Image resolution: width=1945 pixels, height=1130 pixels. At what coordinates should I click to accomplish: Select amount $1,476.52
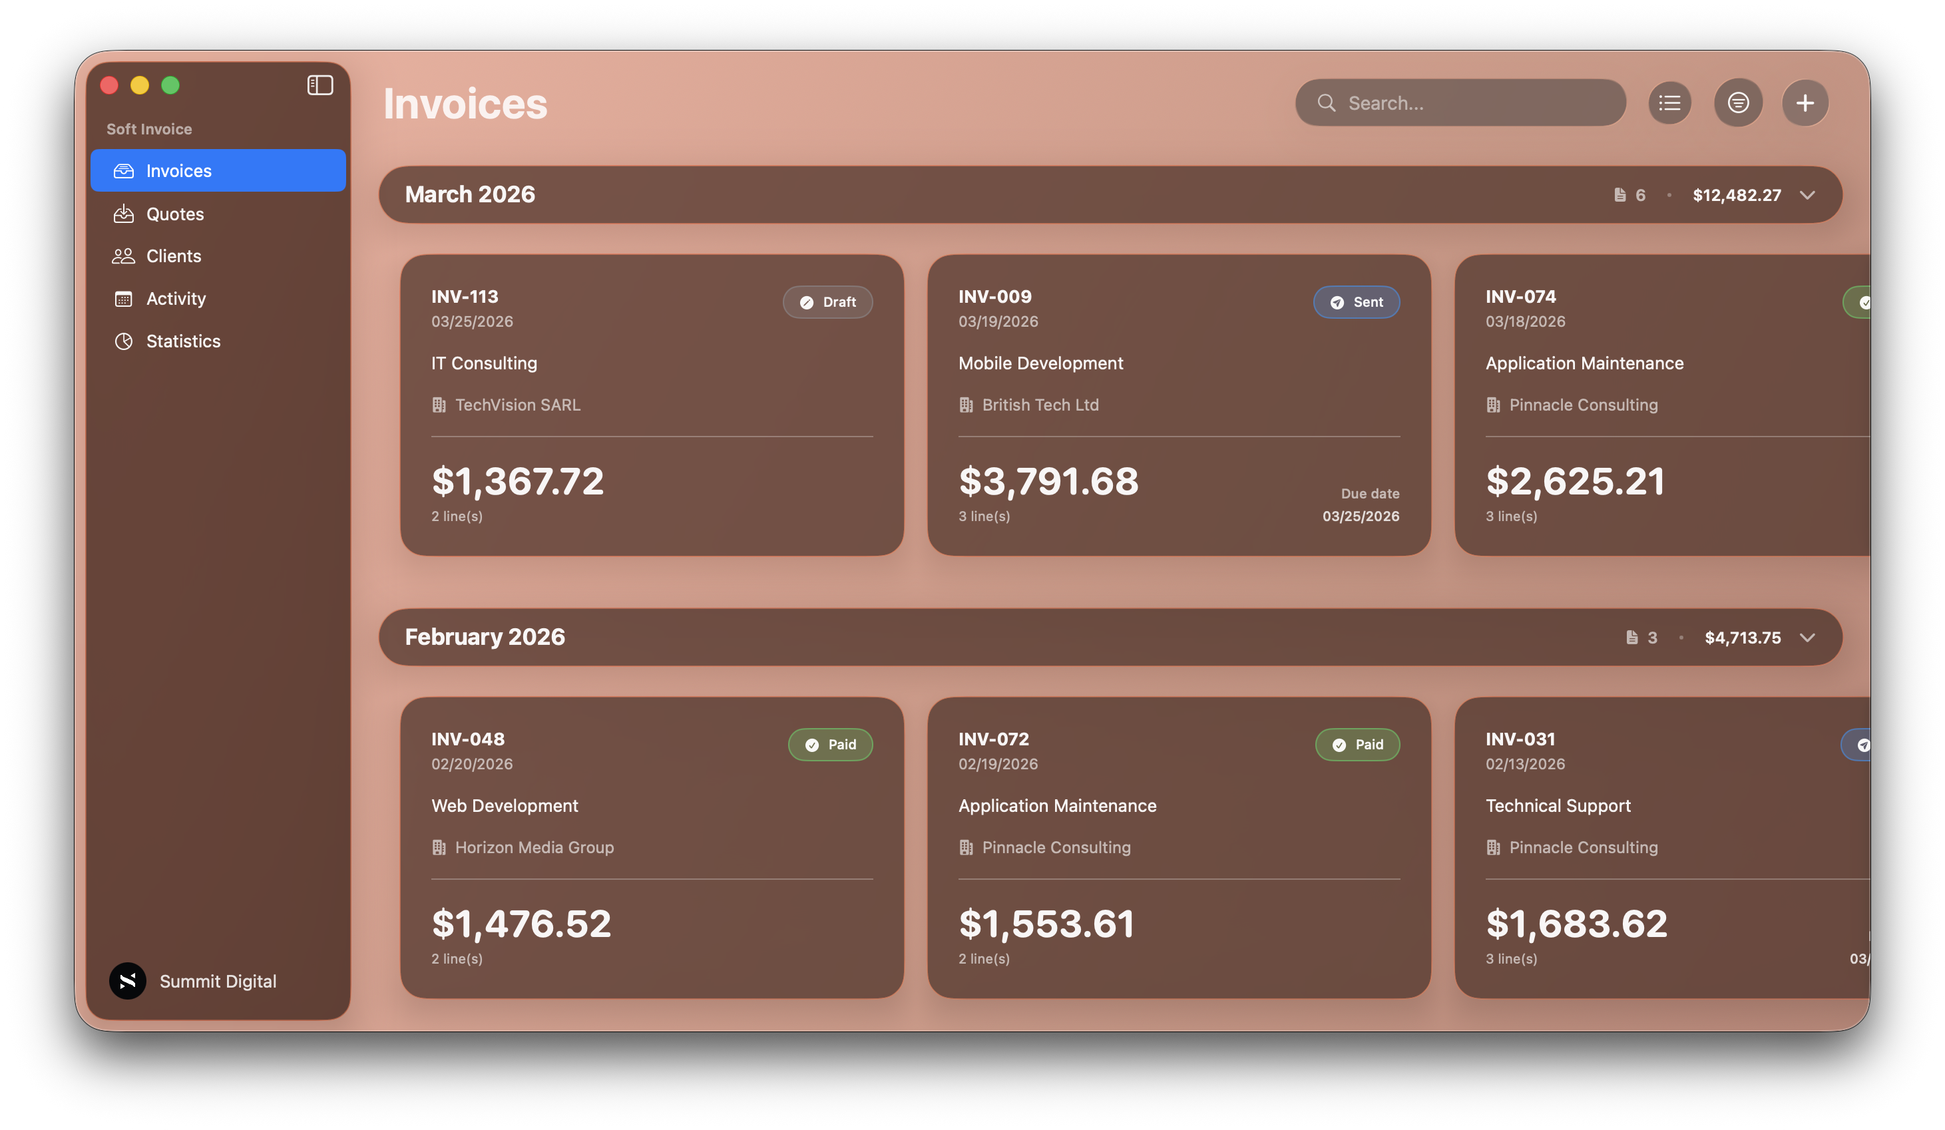point(521,924)
